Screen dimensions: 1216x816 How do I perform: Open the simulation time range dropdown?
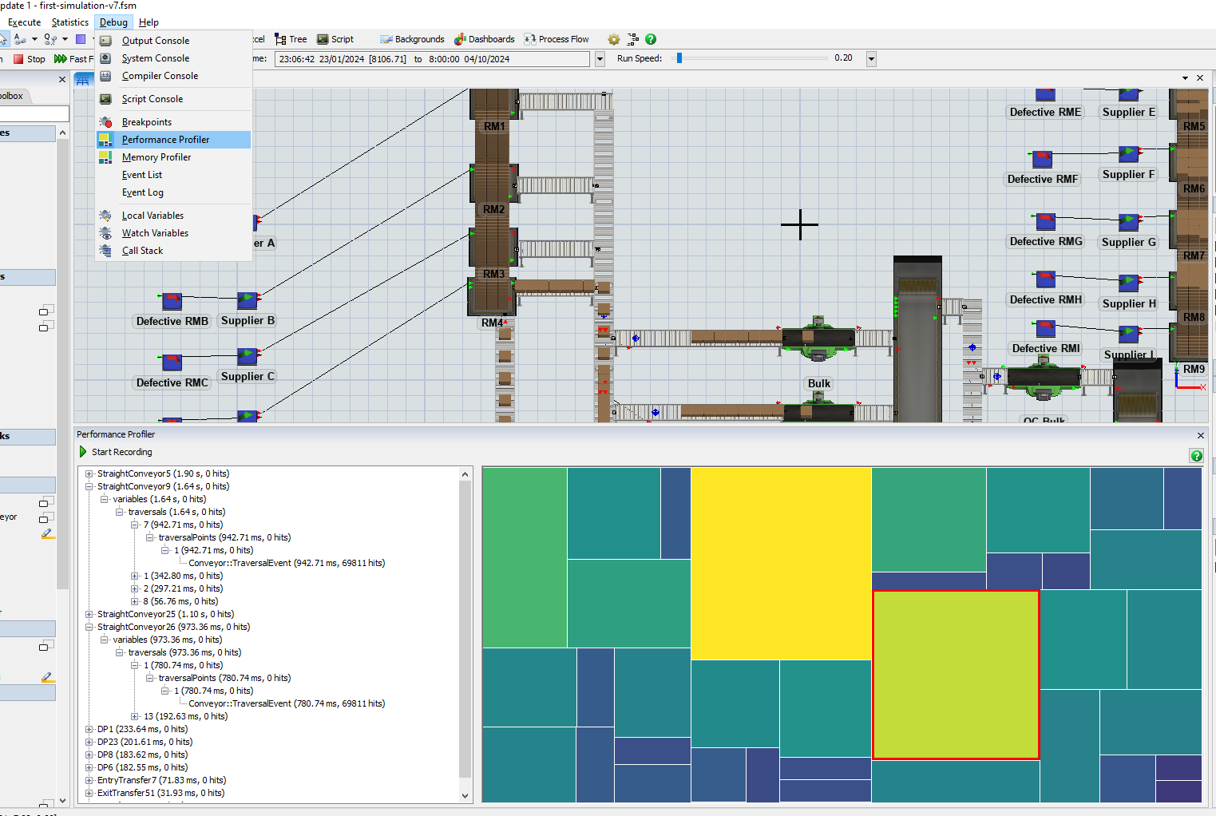[x=600, y=59]
